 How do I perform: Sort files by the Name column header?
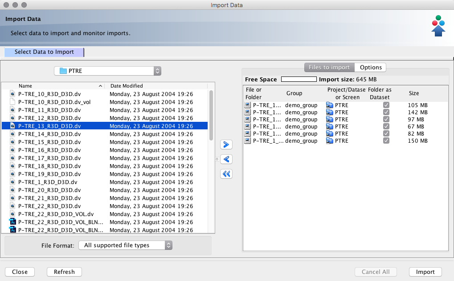click(58, 86)
